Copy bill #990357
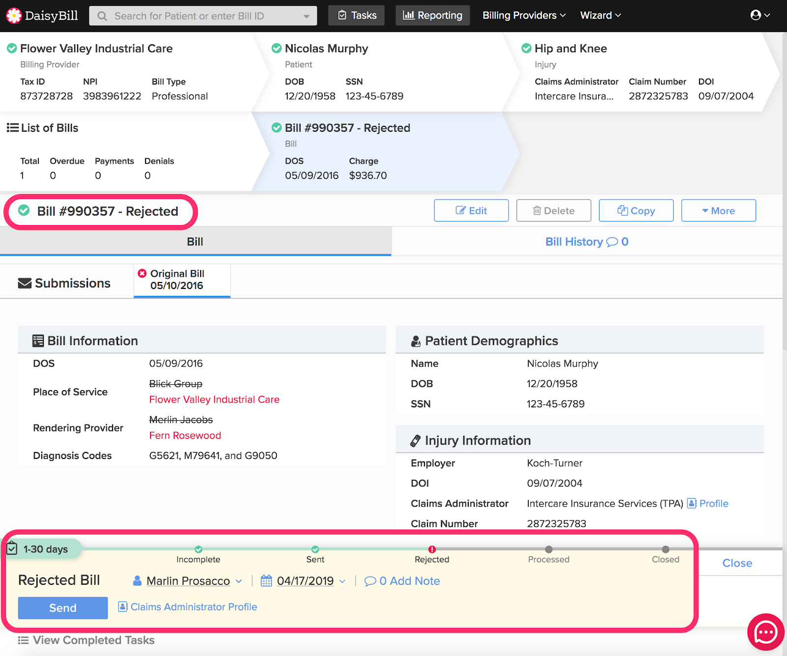Screen dimensions: 787x656 click(636, 210)
